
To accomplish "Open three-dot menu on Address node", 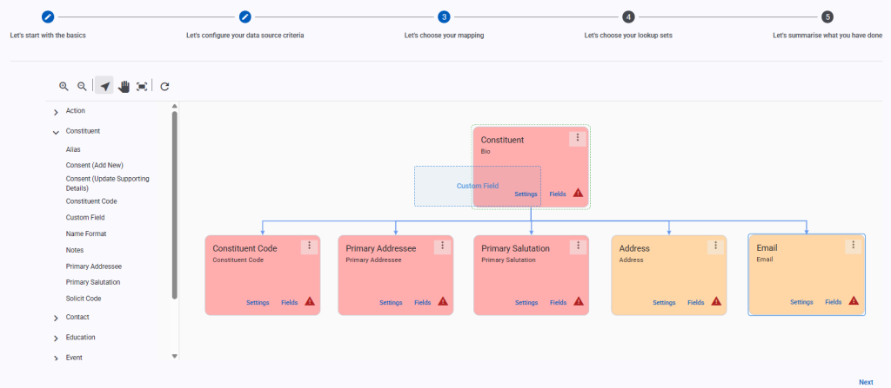I will [716, 247].
